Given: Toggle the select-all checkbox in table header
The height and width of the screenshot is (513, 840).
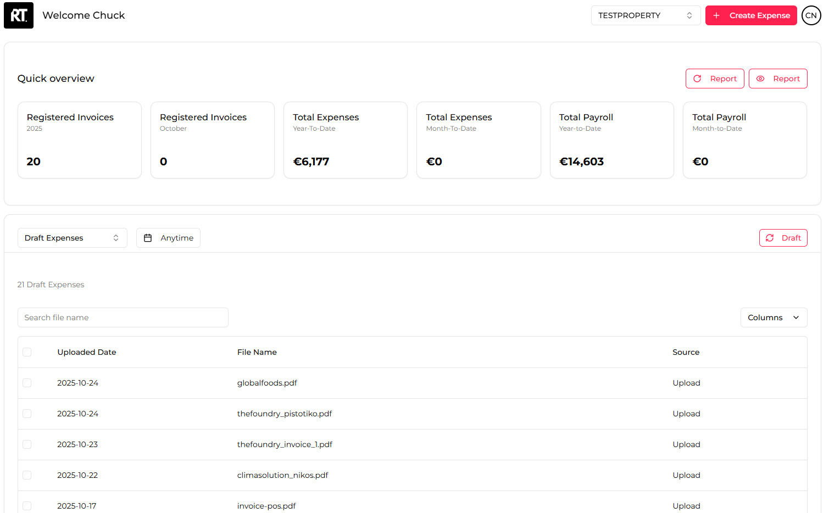Looking at the screenshot, I should (27, 352).
